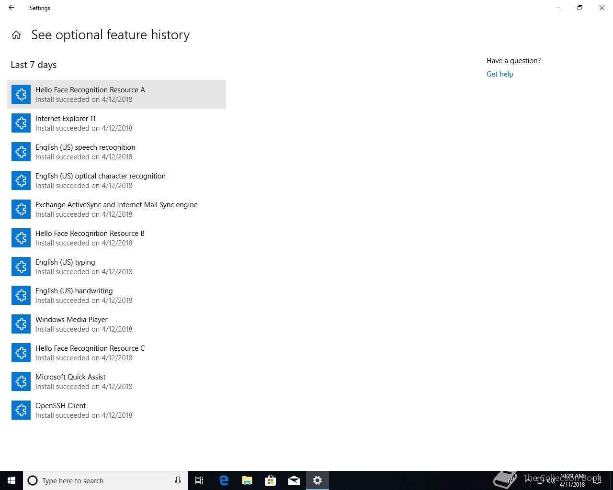Select the English (US) typing entry

[116, 267]
